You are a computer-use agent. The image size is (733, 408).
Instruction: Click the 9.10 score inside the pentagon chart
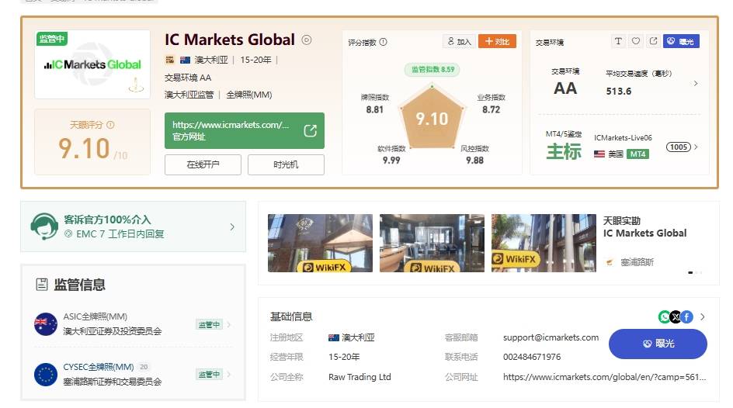(x=433, y=119)
